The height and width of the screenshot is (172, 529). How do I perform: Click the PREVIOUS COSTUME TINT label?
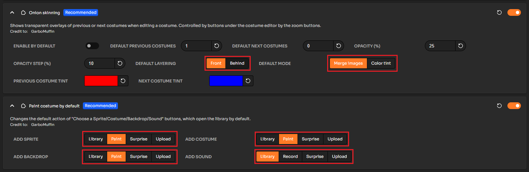pyautogui.click(x=41, y=81)
